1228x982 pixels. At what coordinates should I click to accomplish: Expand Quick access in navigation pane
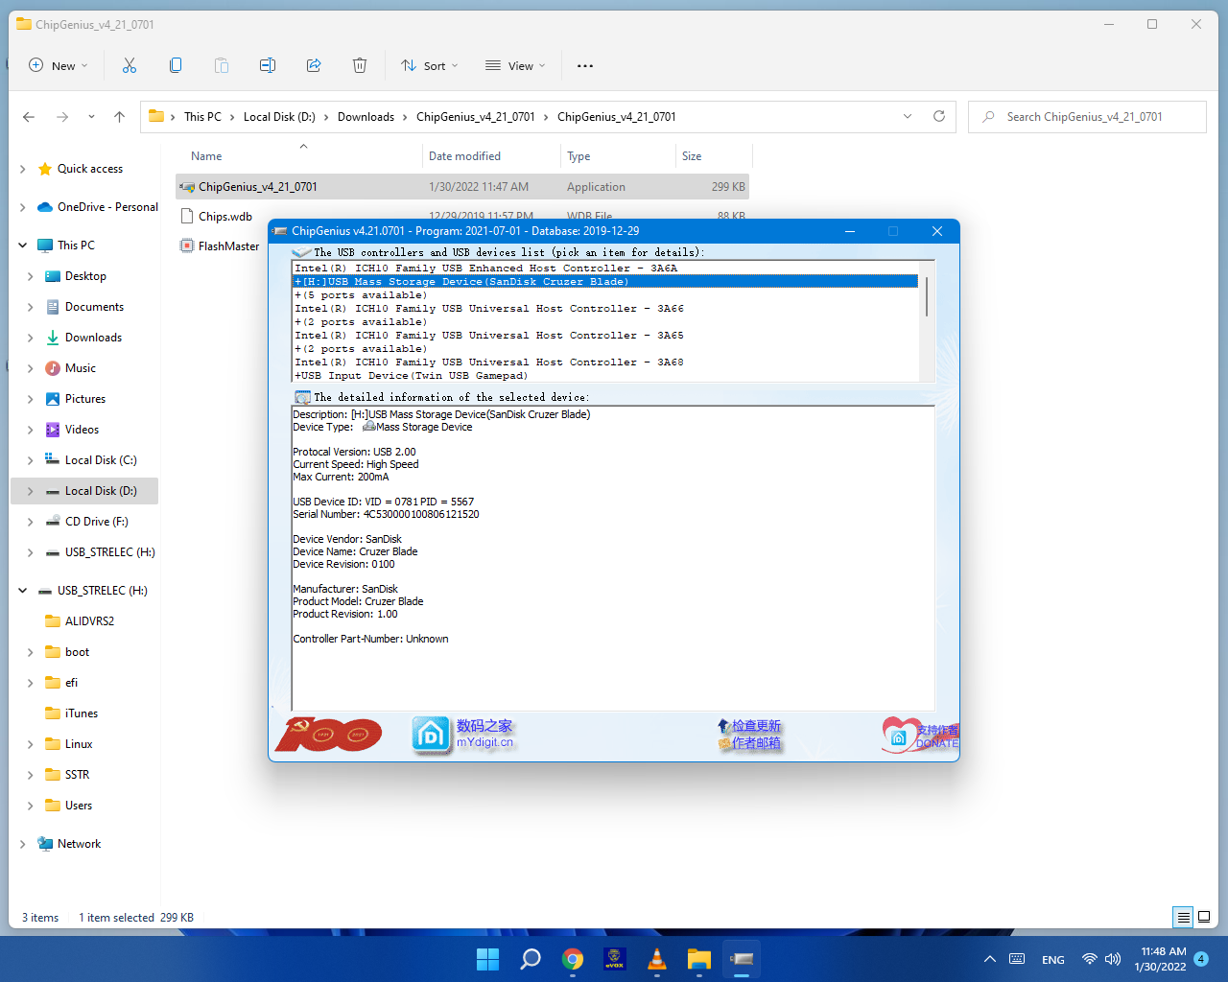(22, 169)
